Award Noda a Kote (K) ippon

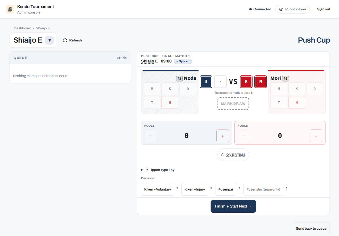pos(170,89)
